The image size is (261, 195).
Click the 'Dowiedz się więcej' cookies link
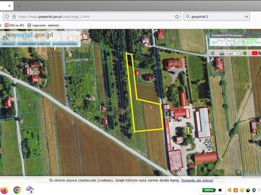pos(197,180)
